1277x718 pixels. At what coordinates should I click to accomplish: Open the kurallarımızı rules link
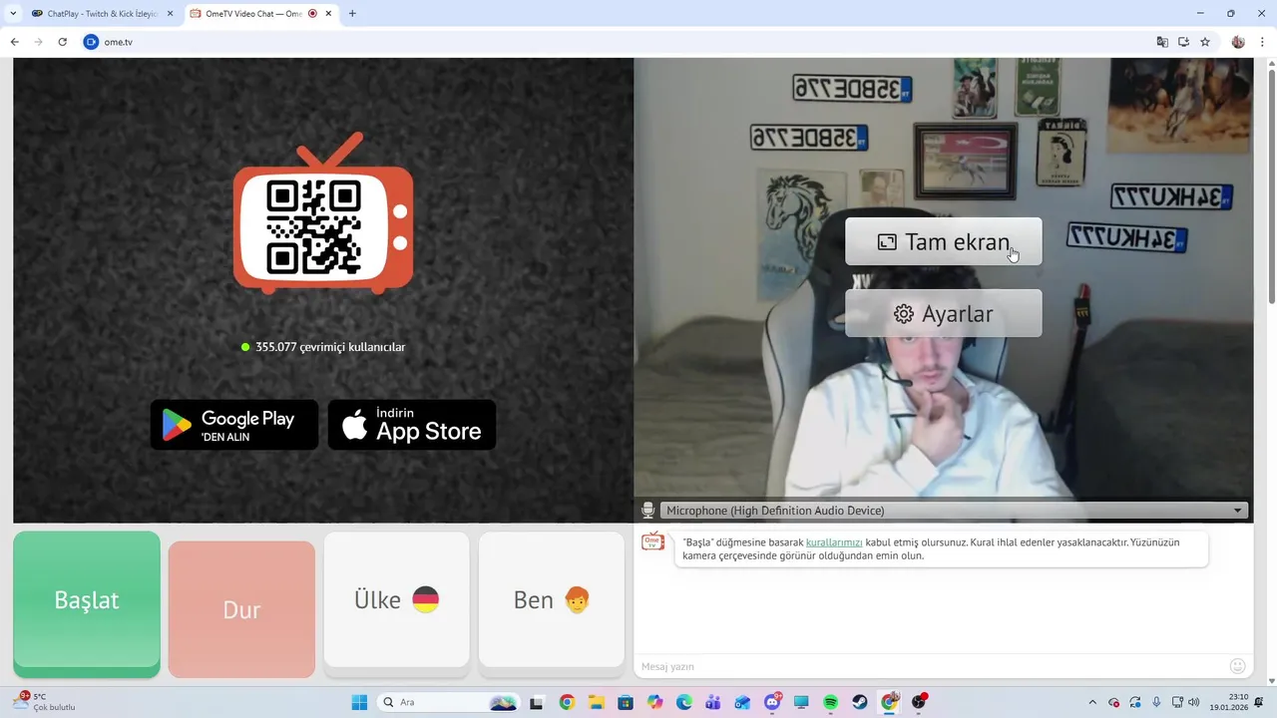[834, 542]
